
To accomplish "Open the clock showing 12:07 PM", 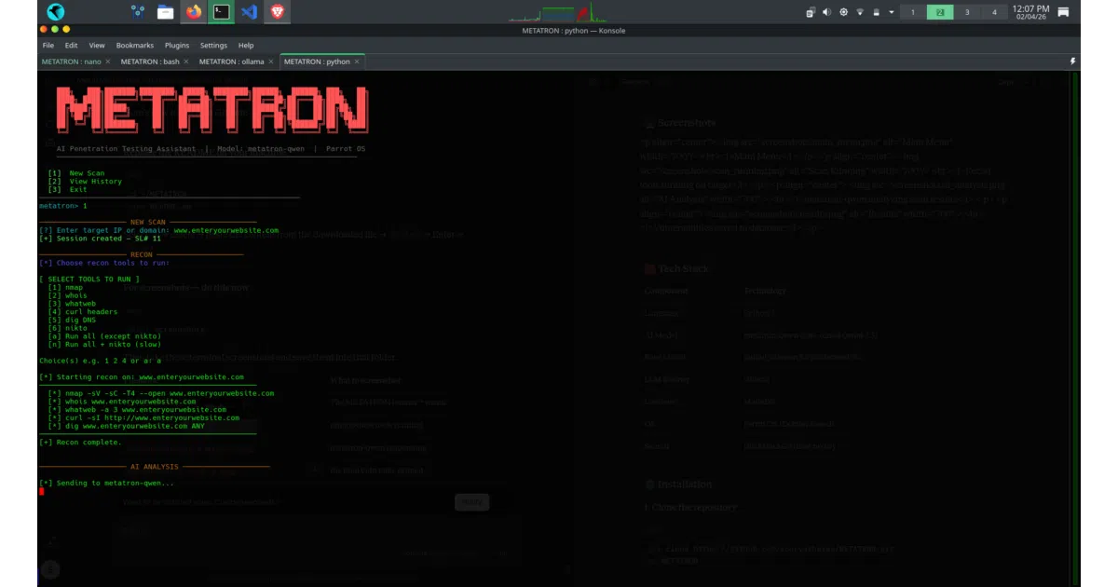I will [x=1031, y=12].
